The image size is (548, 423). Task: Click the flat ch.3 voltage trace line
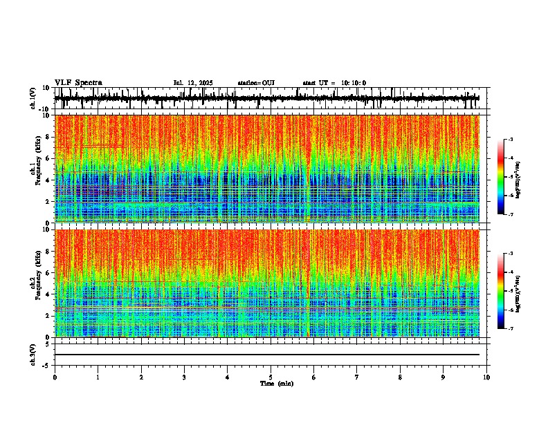click(x=267, y=355)
